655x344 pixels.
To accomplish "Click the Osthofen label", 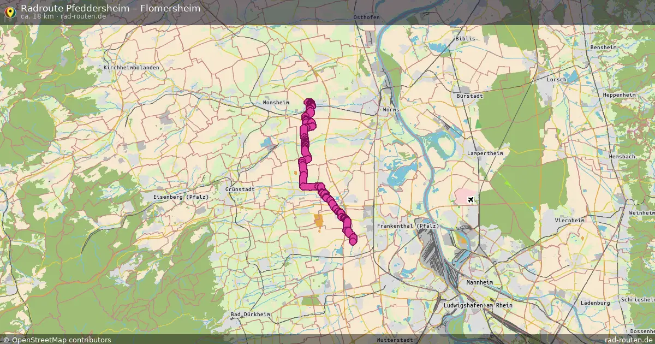I will [x=366, y=17].
